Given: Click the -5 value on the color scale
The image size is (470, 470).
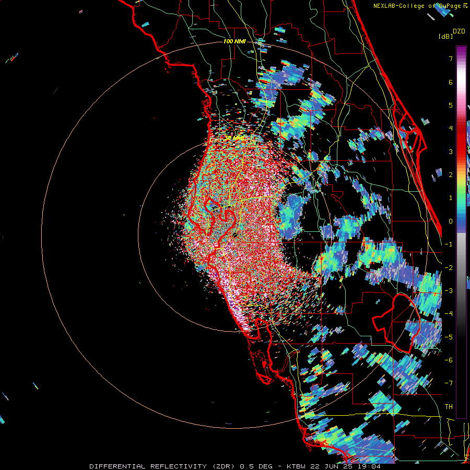Looking at the screenshot, I should tap(449, 337).
